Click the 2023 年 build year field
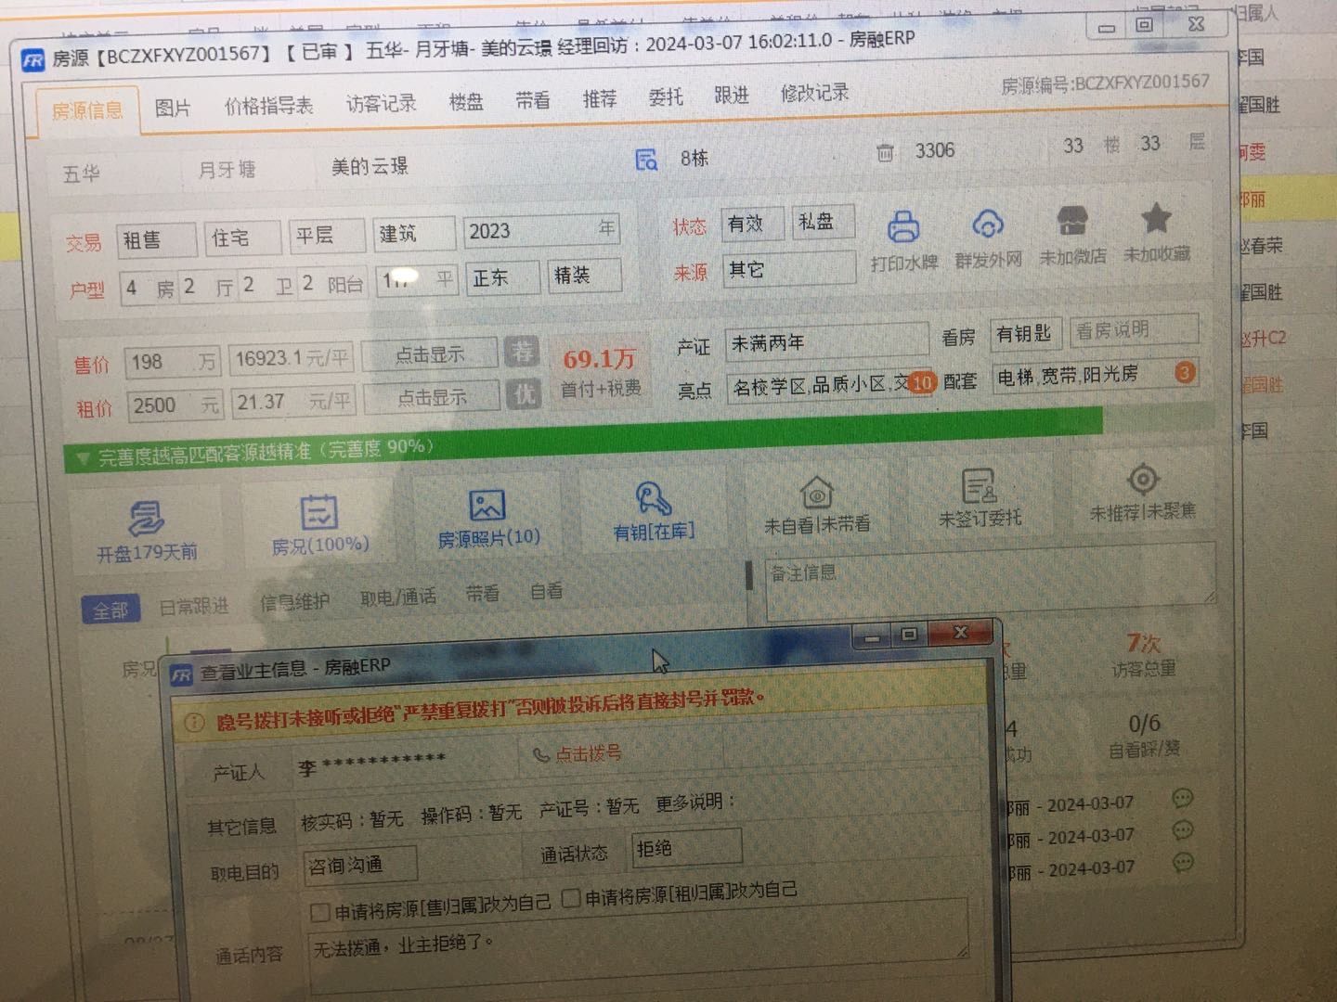1337x1002 pixels. (x=542, y=229)
